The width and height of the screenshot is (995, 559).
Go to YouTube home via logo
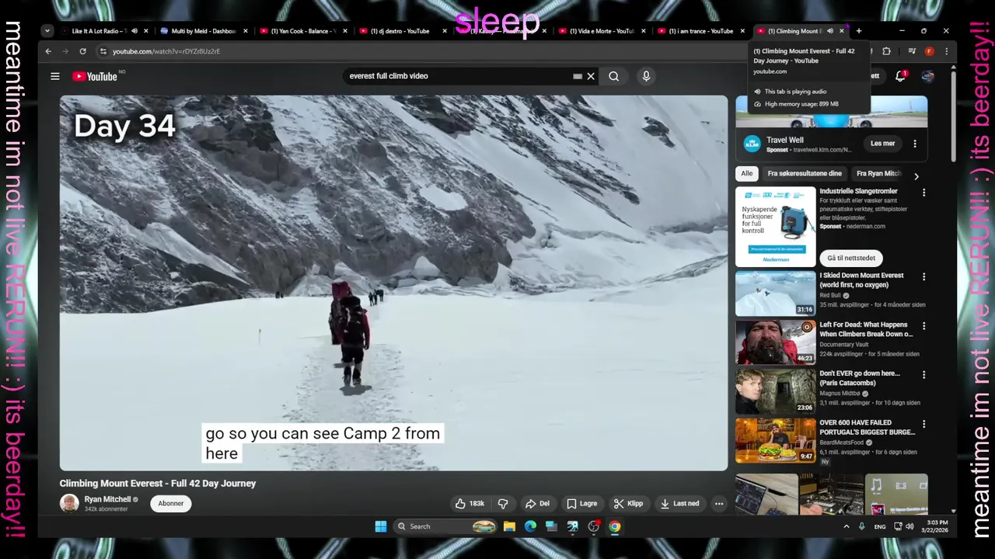click(x=95, y=76)
